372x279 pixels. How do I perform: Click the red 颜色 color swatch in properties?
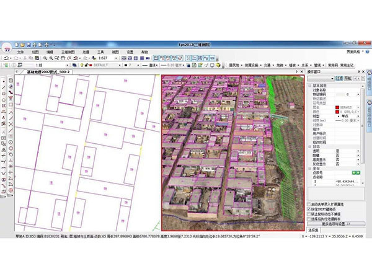[337, 112]
